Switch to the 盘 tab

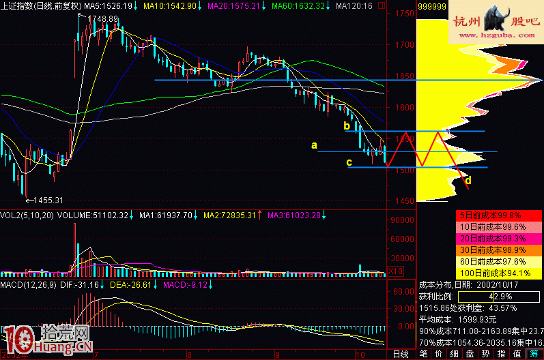tap(470, 354)
